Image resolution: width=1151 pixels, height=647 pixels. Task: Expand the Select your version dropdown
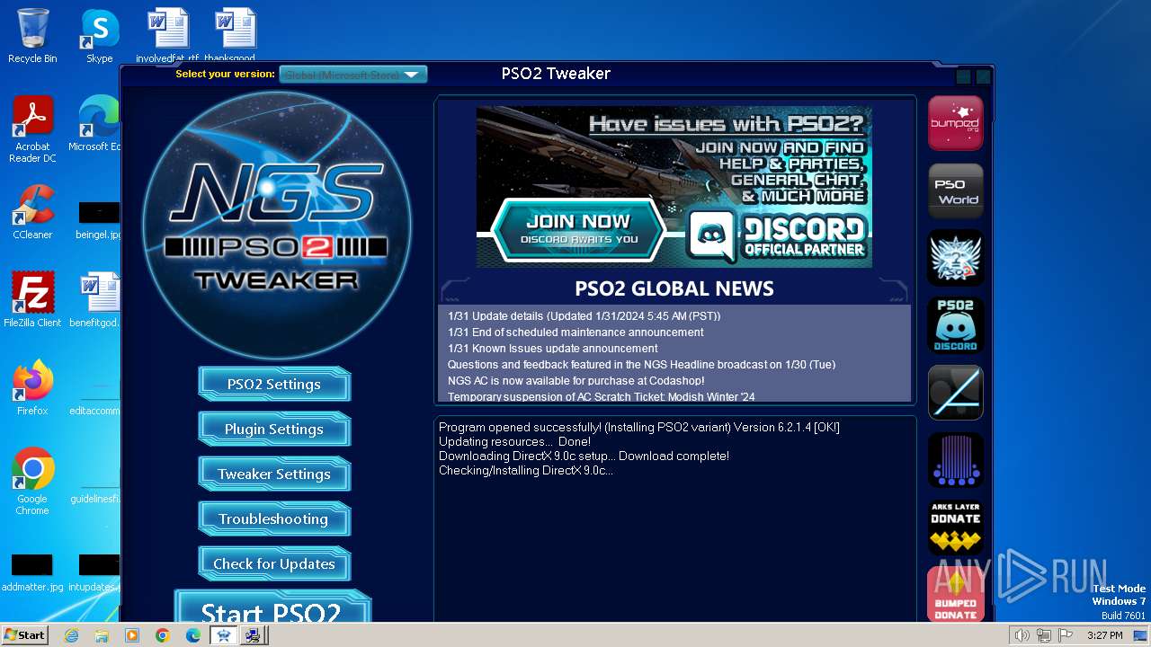pos(352,75)
